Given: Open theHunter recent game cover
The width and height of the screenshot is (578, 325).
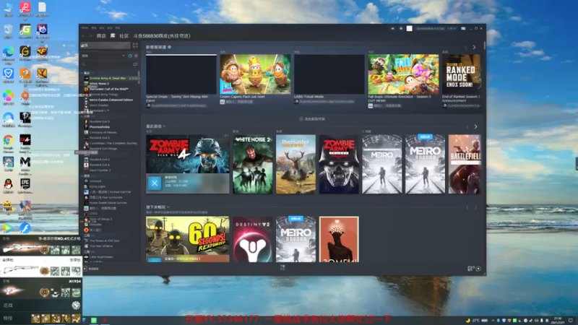Looking at the screenshot, I should [x=296, y=165].
